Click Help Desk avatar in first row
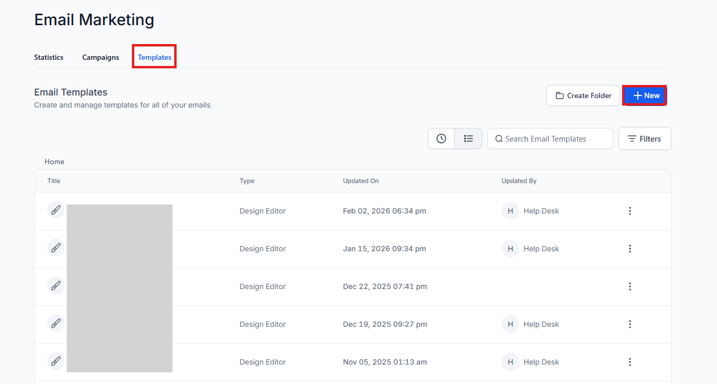 coord(510,211)
